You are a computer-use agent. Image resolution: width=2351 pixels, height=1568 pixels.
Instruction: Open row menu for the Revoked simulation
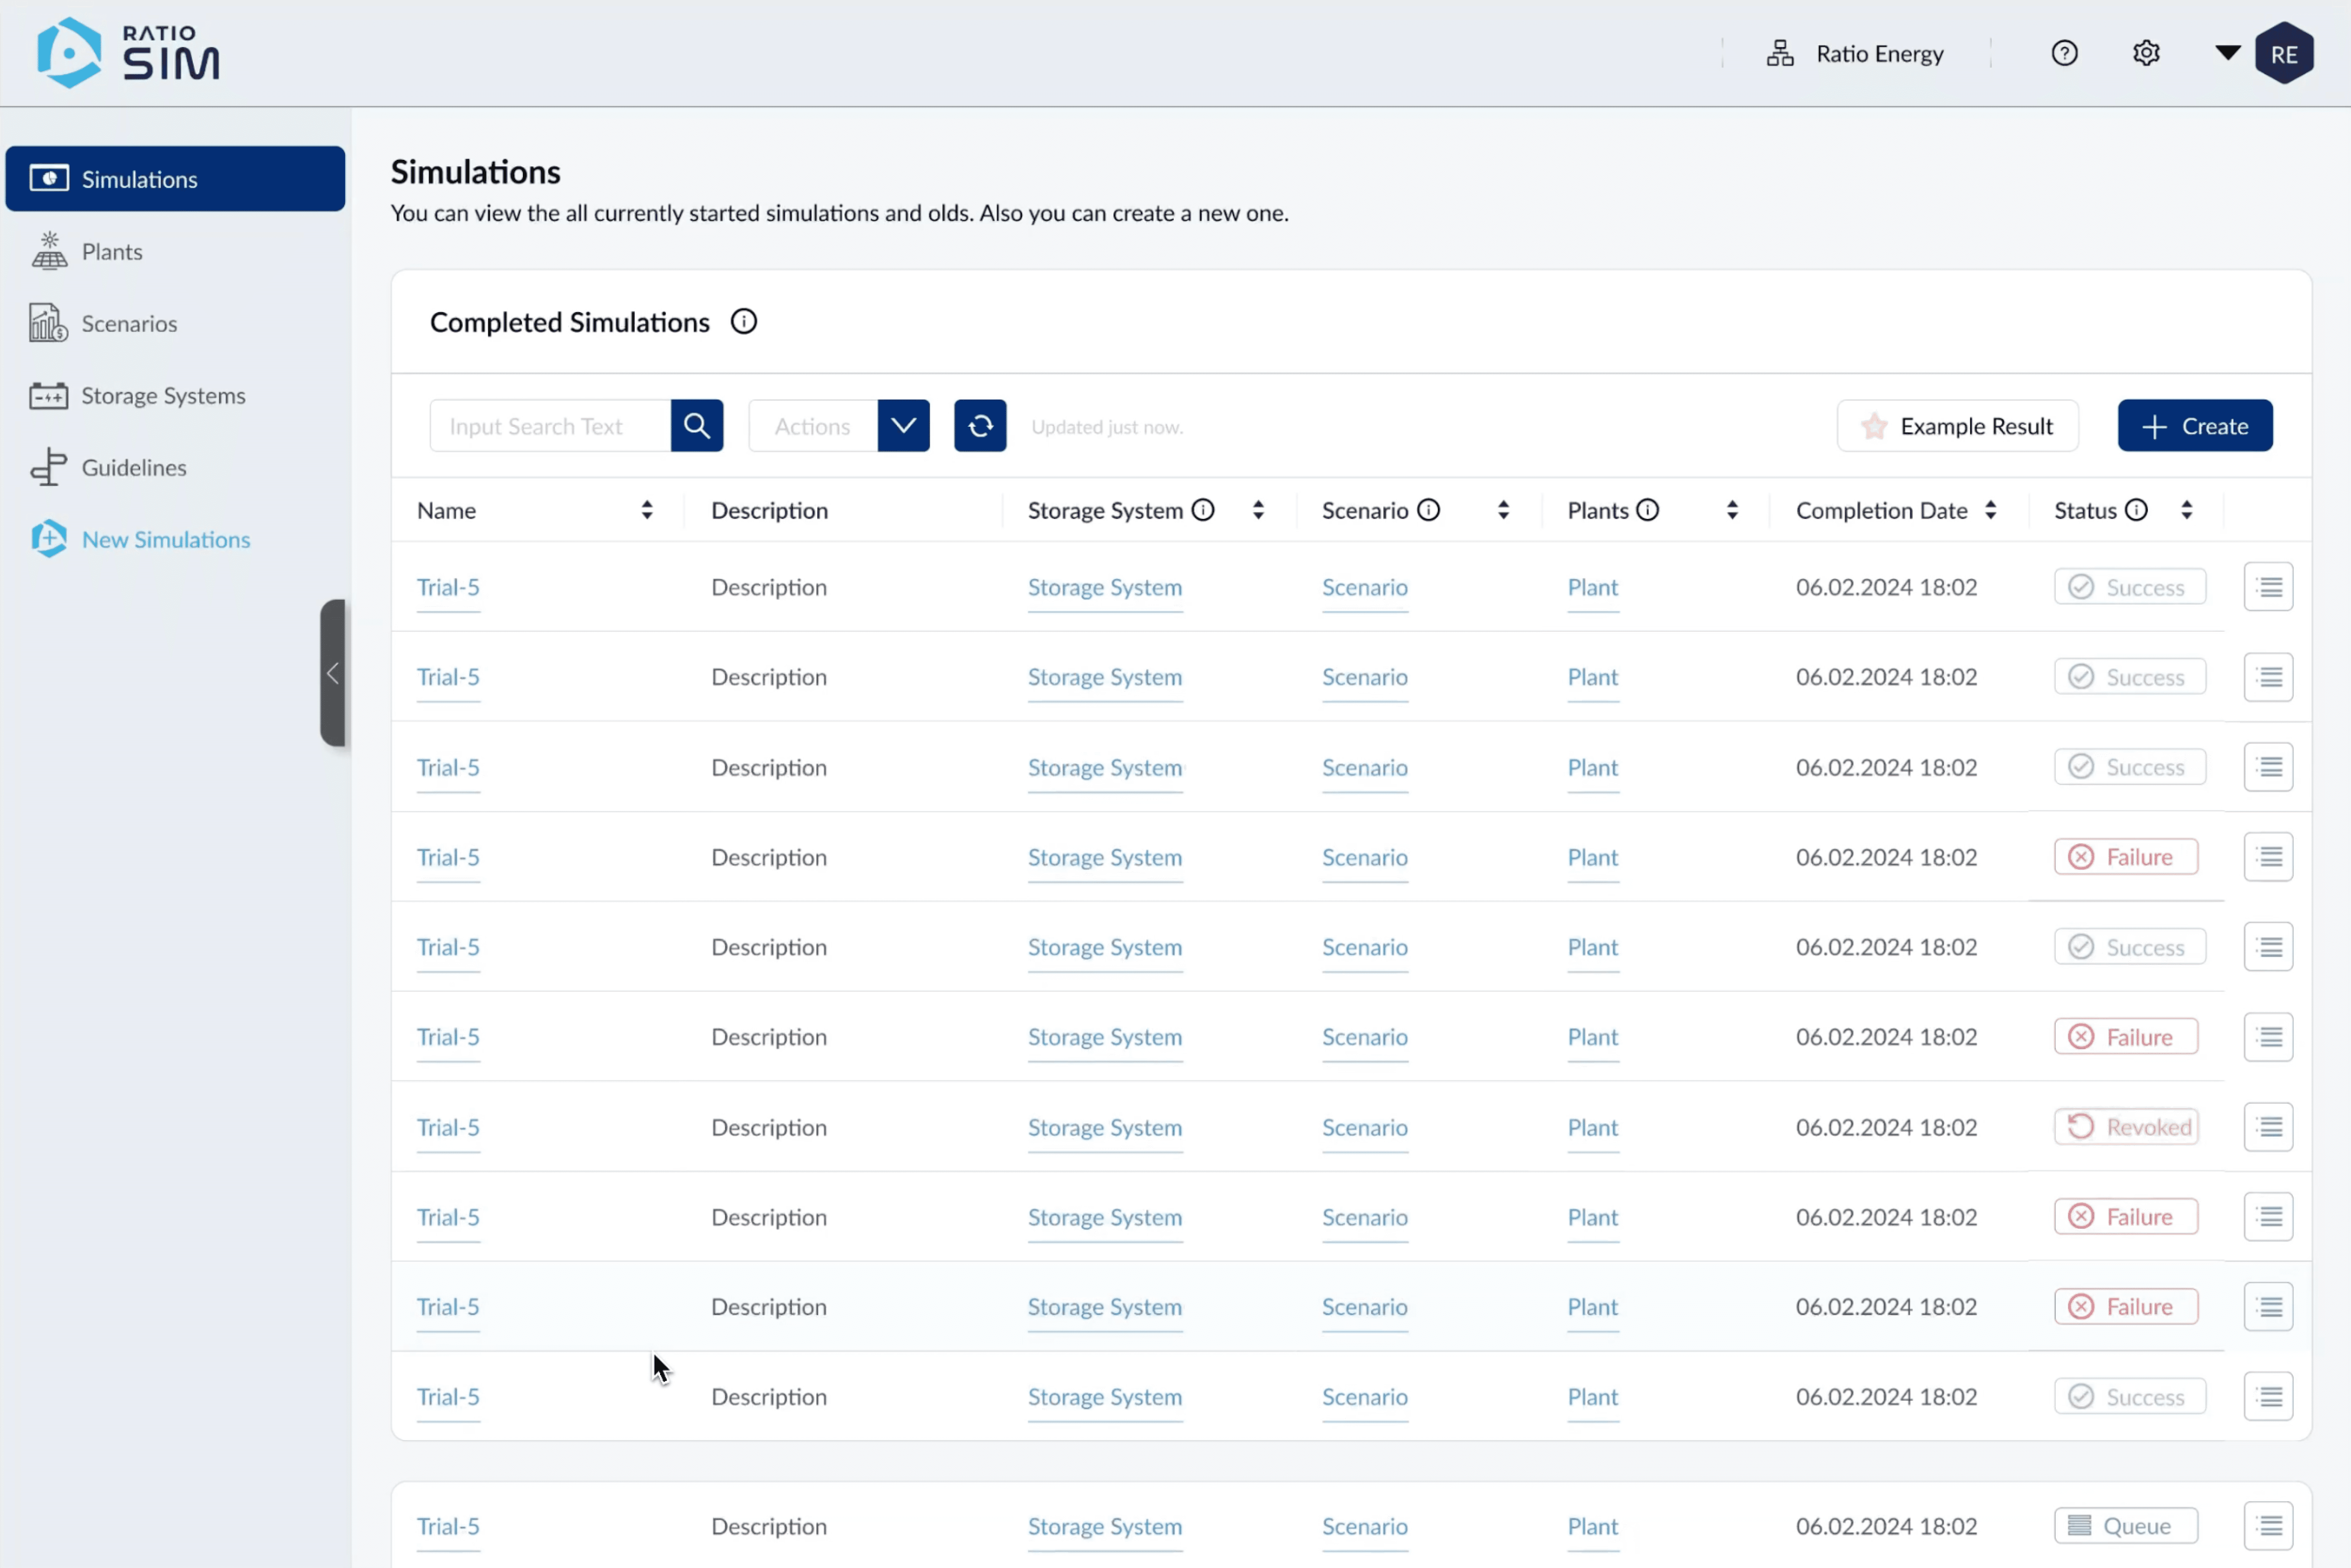[x=2268, y=1127]
